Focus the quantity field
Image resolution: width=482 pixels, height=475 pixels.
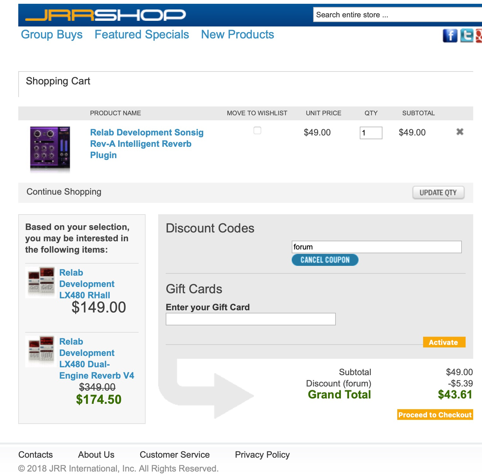[x=371, y=133]
